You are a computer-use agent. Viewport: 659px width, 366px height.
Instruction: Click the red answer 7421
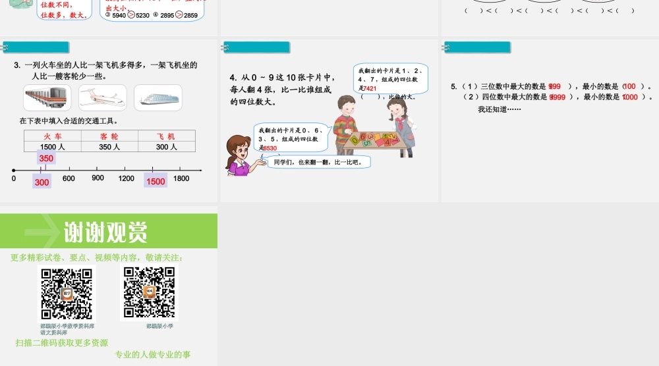(x=370, y=88)
